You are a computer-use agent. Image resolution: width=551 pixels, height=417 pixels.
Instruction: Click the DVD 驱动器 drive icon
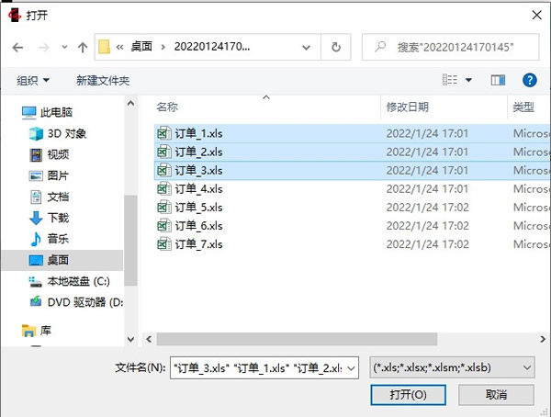click(36, 301)
